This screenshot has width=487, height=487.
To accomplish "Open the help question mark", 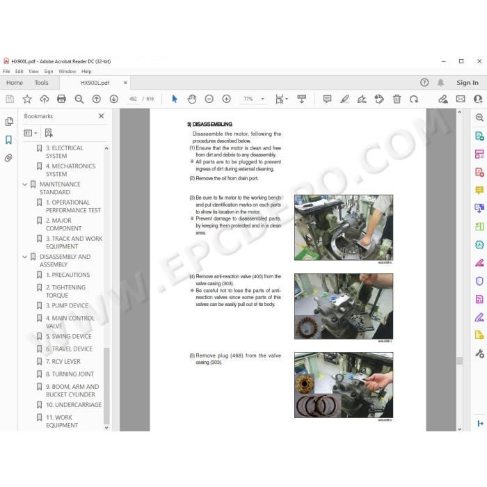I will 424,82.
